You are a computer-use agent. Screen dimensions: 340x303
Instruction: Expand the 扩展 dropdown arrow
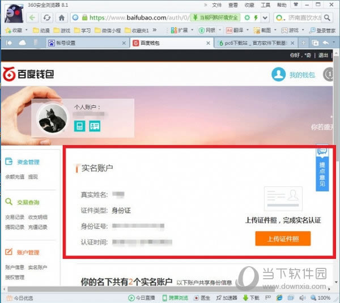[192, 29]
